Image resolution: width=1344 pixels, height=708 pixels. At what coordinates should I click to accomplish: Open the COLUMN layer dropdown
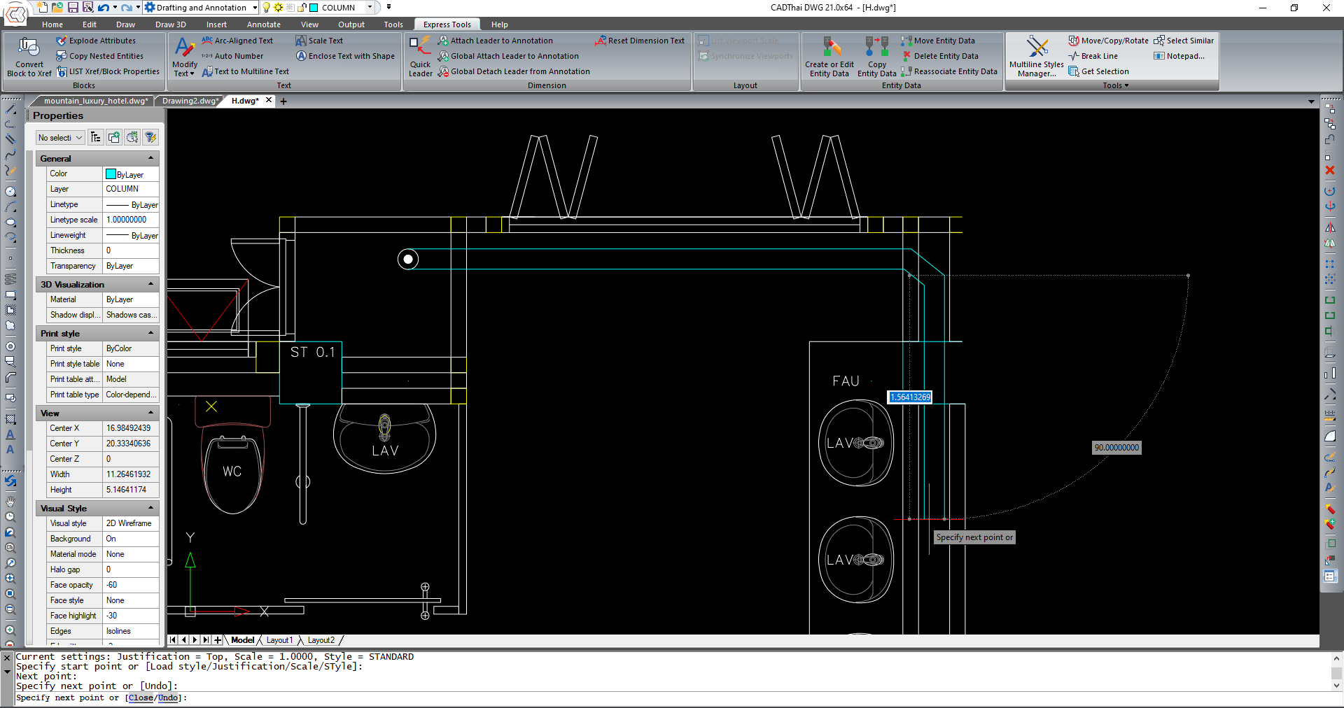[x=370, y=8]
